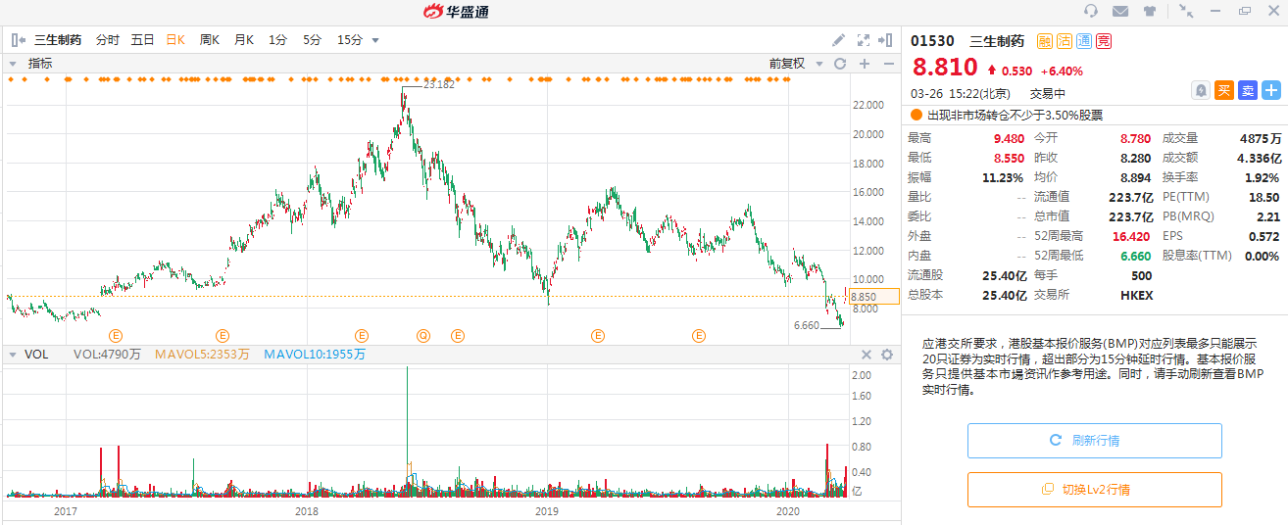Image resolution: width=1288 pixels, height=525 pixels.
Task: Click the last E earnings marker near 2020
Action: [x=699, y=335]
